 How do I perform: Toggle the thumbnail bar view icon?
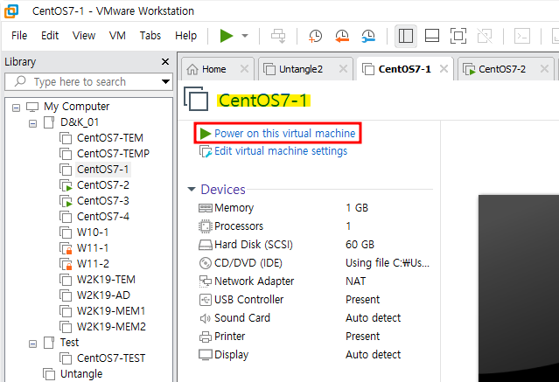tap(432, 36)
